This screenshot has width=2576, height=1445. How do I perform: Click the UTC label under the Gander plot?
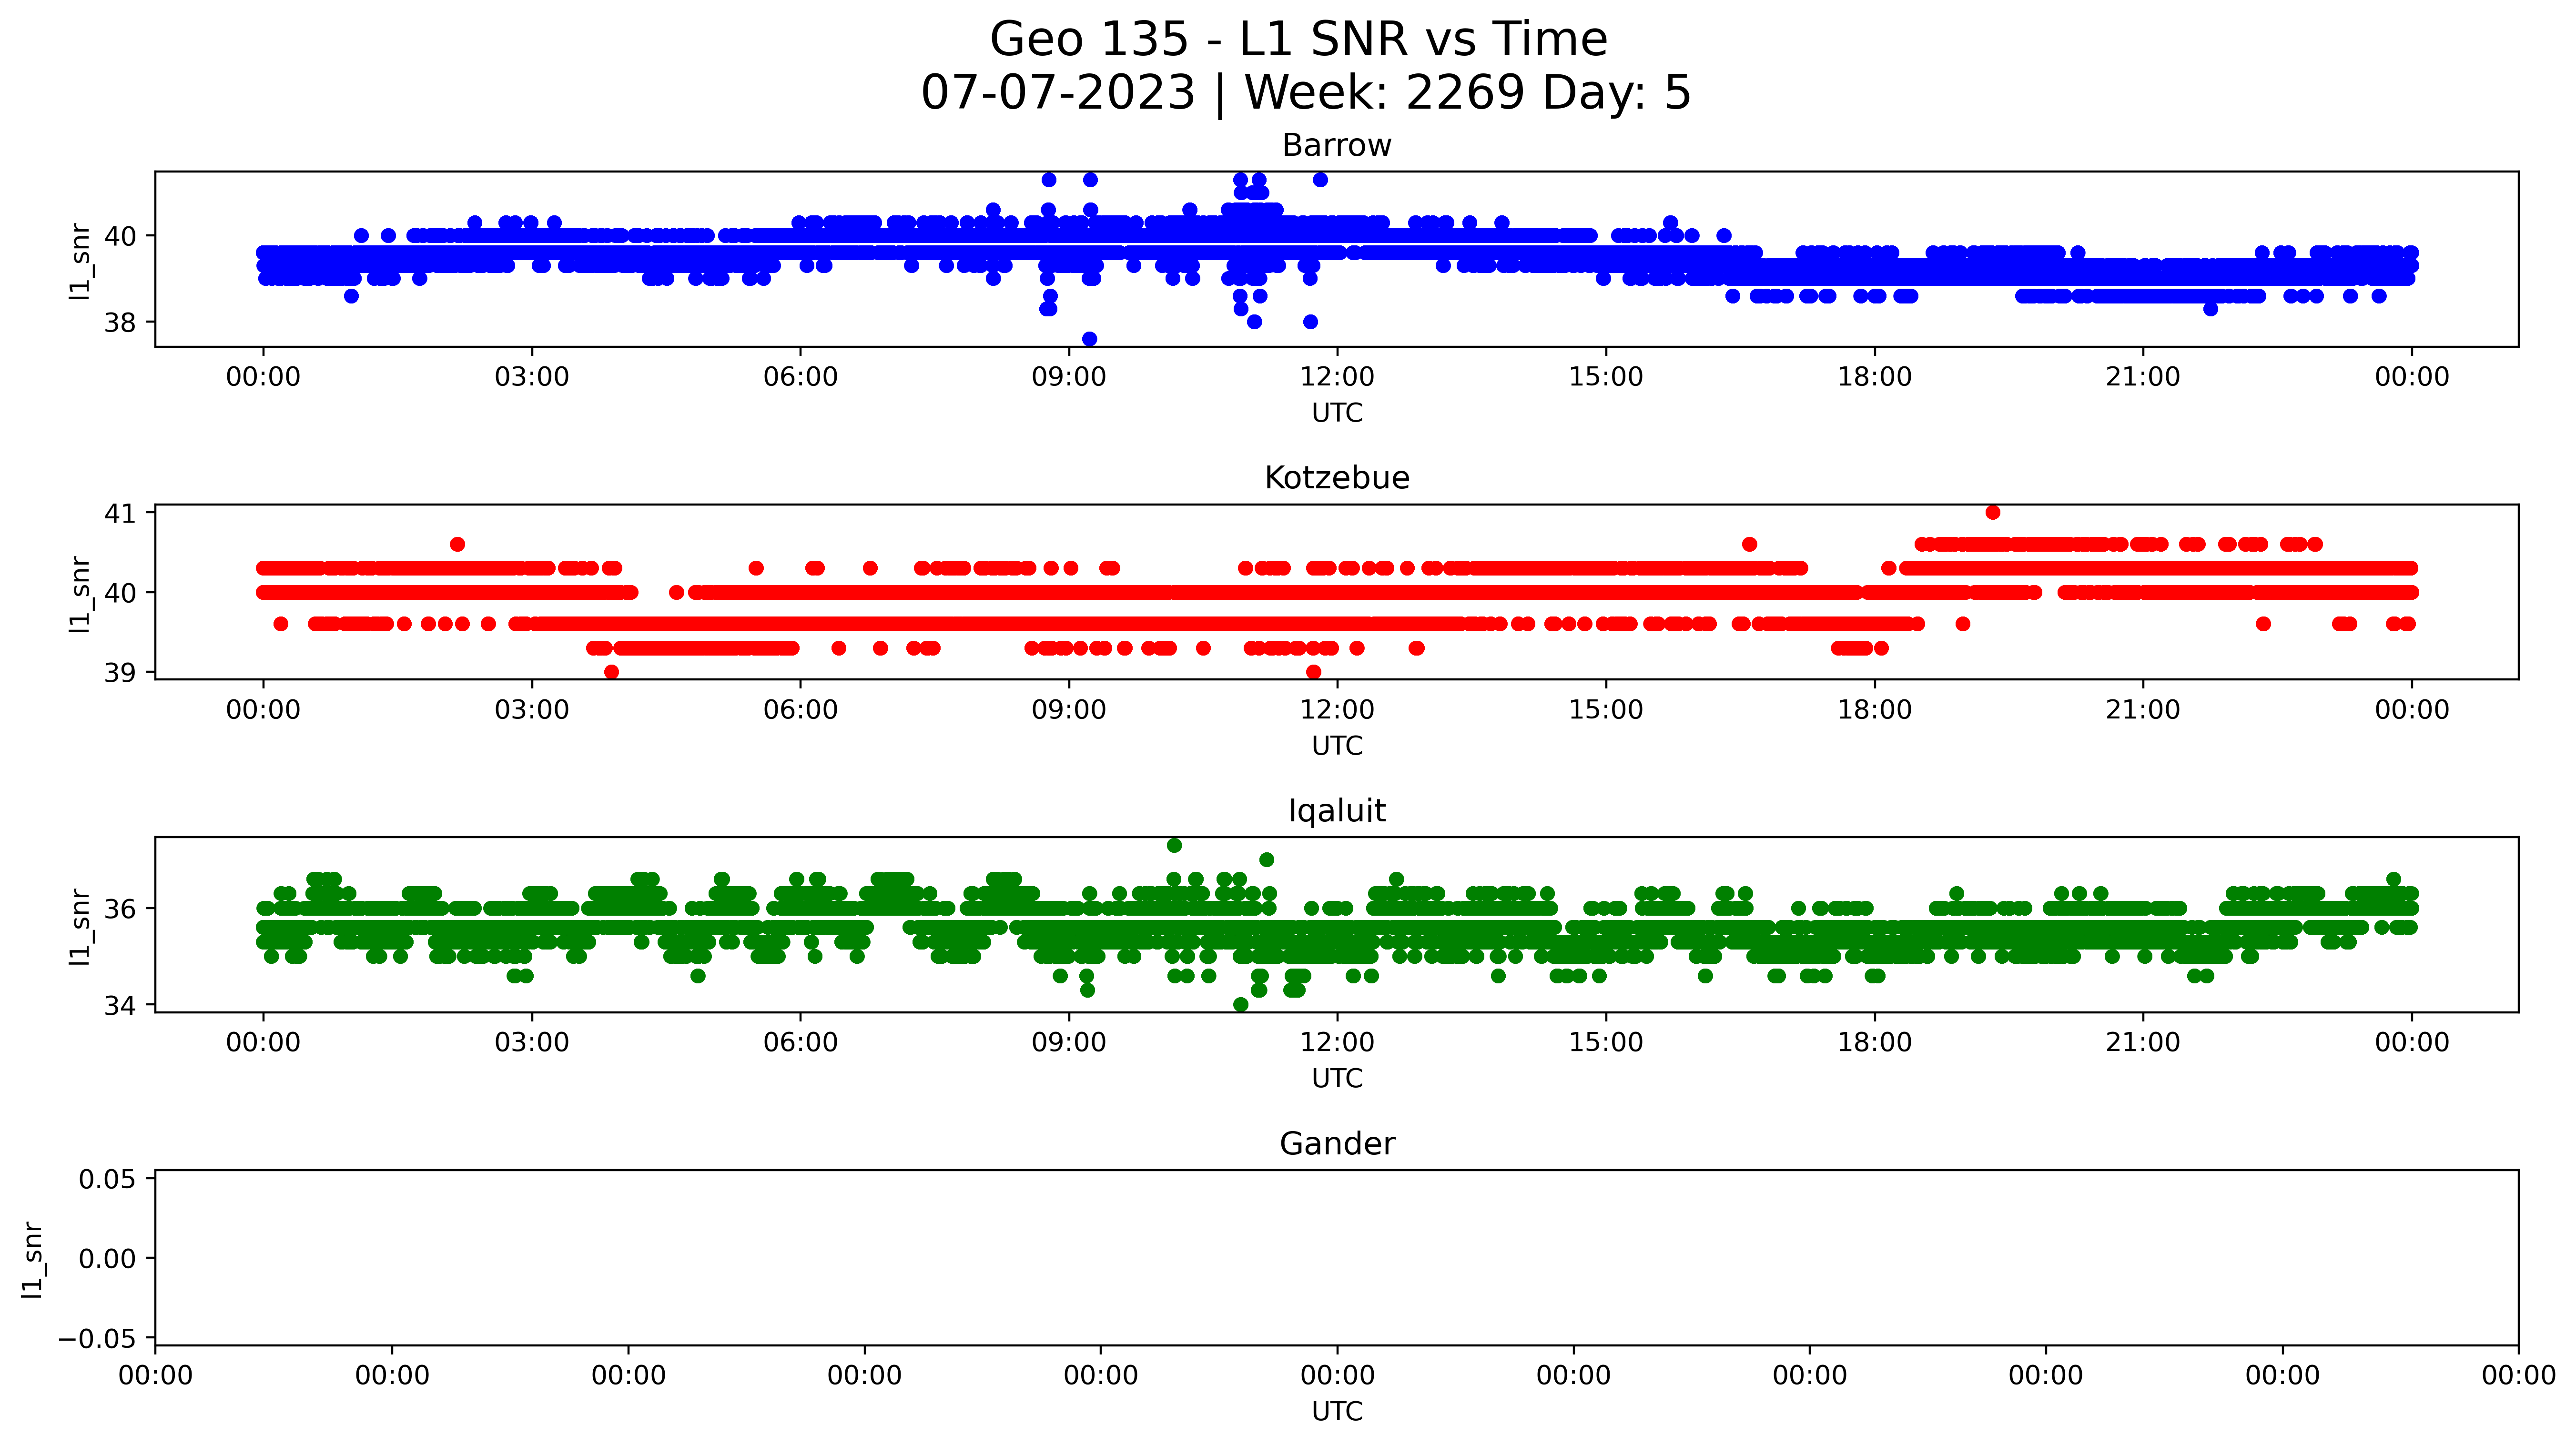[x=1337, y=1412]
